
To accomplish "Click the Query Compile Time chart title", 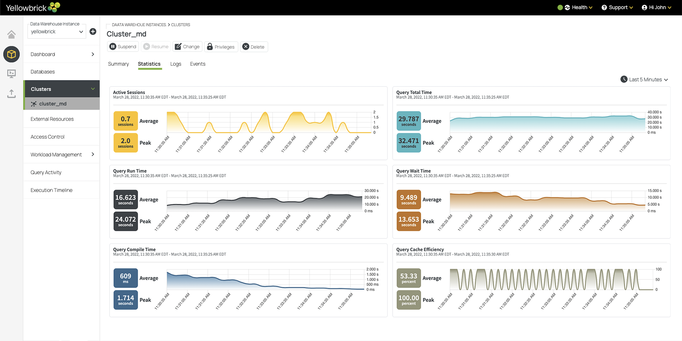I will pos(134,249).
